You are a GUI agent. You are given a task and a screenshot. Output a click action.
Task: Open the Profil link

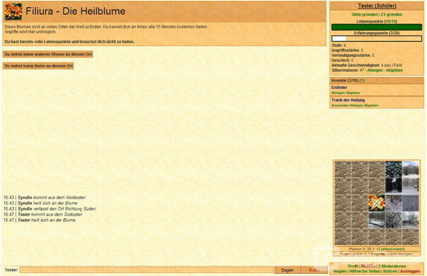(x=353, y=266)
